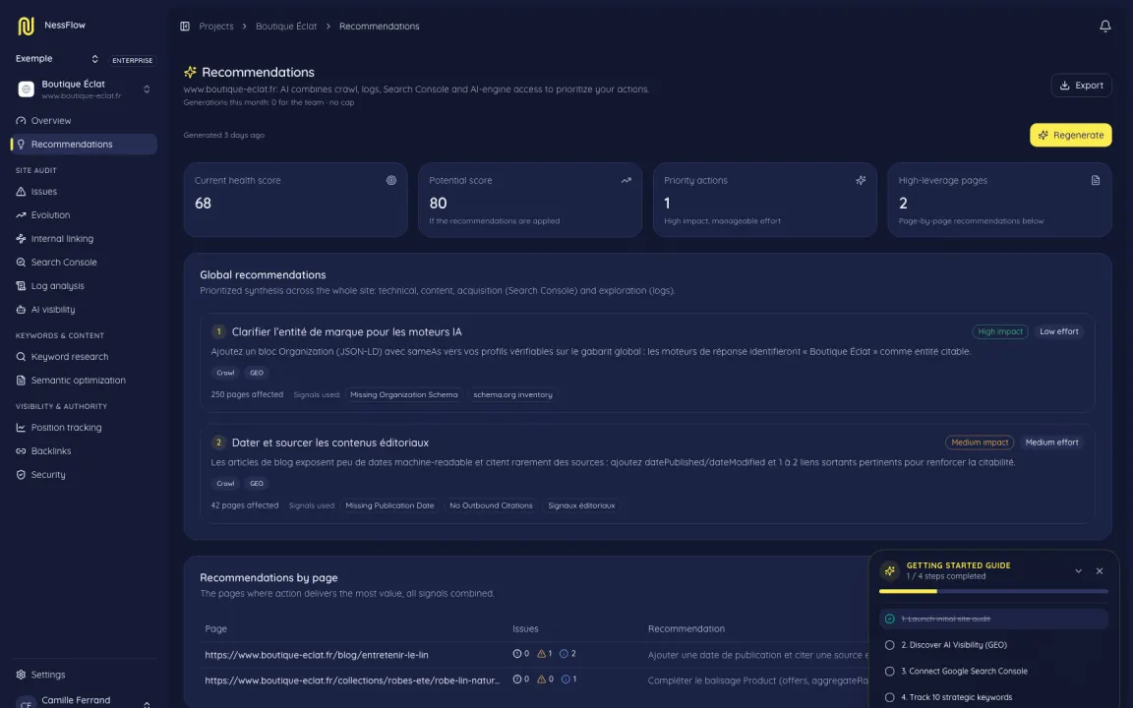Toggle completed step Launch initial site audit
1133x708 pixels.
pyautogui.click(x=889, y=619)
